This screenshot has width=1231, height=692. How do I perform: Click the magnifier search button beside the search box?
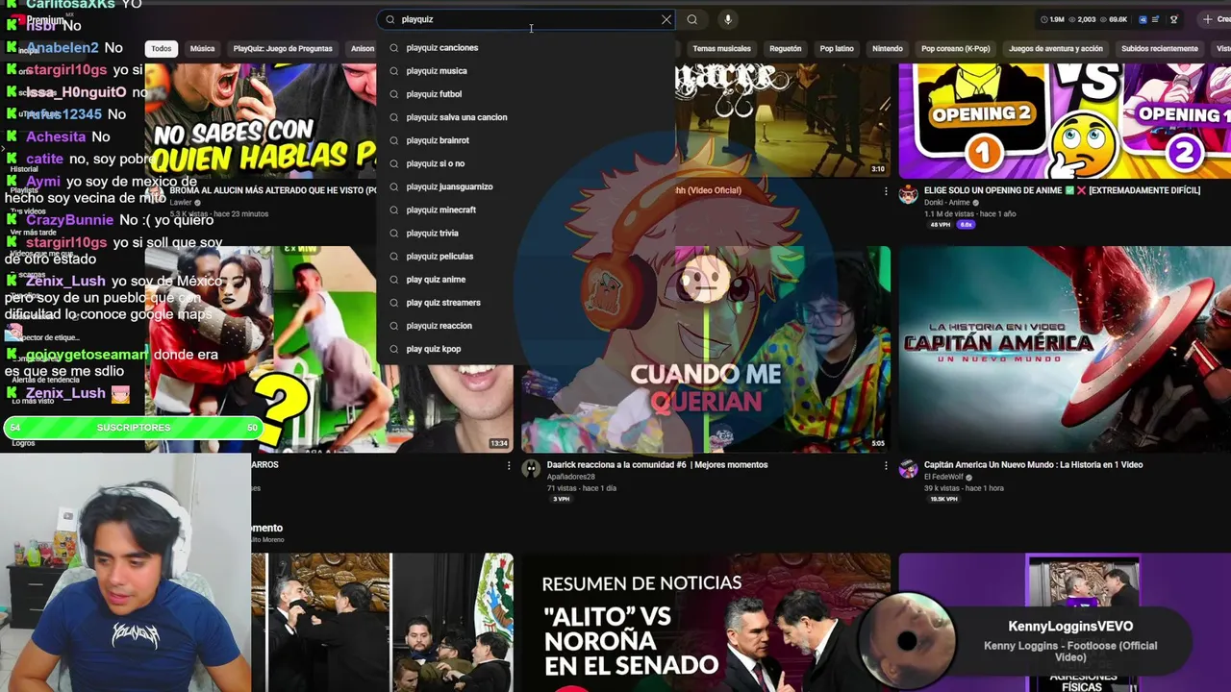click(691, 19)
